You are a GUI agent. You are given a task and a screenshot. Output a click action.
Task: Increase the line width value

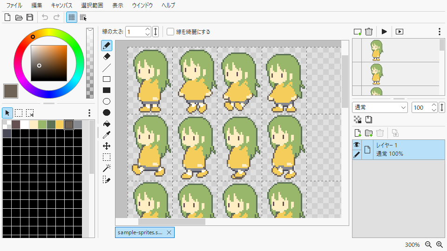point(148,29)
